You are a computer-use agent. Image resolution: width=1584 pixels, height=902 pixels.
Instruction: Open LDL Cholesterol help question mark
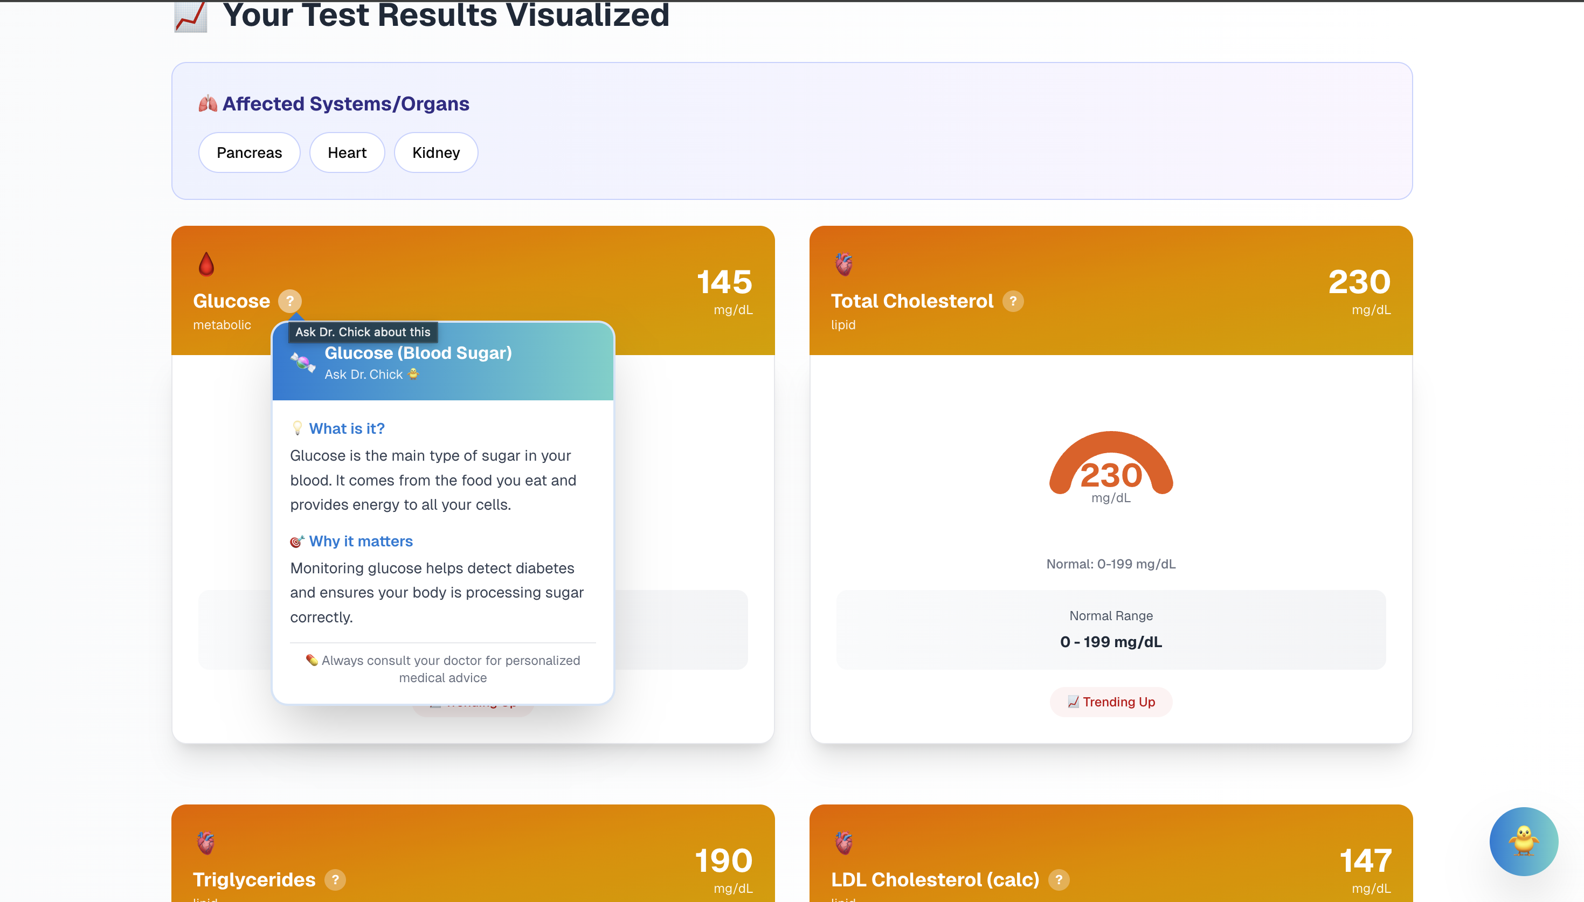(1059, 880)
